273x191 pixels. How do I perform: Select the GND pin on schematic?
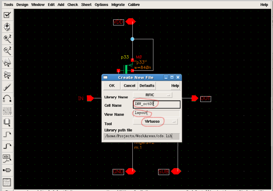pos(130,171)
